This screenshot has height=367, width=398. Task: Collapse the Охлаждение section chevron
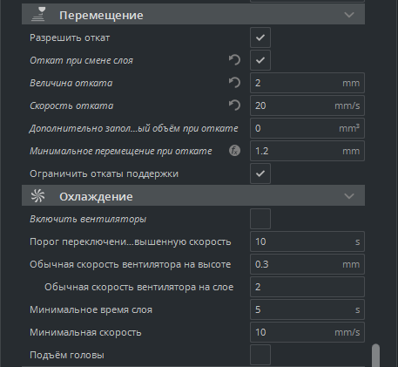click(349, 196)
